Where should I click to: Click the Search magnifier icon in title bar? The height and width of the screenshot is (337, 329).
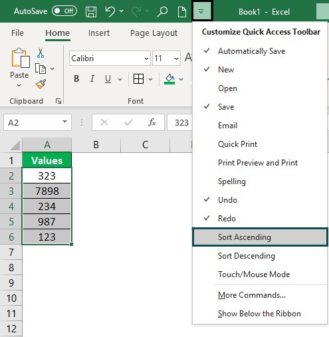tap(162, 11)
